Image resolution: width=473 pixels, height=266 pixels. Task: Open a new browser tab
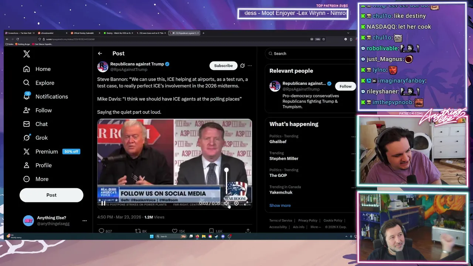tap(203, 33)
